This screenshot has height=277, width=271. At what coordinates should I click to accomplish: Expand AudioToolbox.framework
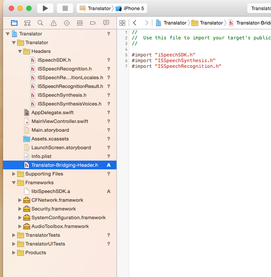(20, 226)
